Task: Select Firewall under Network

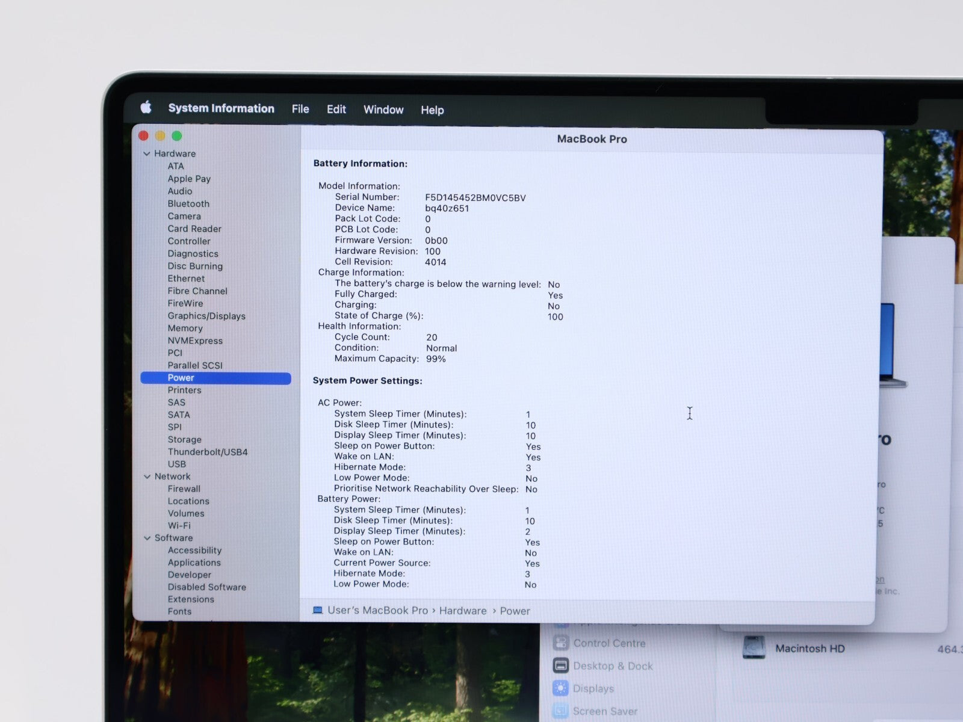Action: (184, 489)
